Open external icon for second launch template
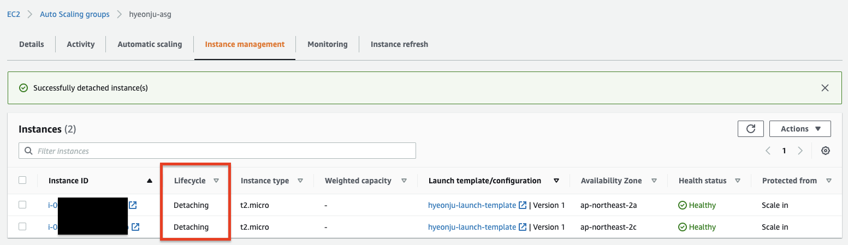This screenshot has width=848, height=245. point(523,227)
